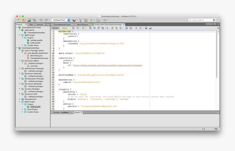
Task: Click the Undo arrow icon
Action: click(41, 20)
